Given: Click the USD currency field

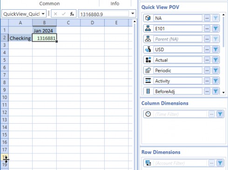Looking at the screenshot, I should pos(178,50).
